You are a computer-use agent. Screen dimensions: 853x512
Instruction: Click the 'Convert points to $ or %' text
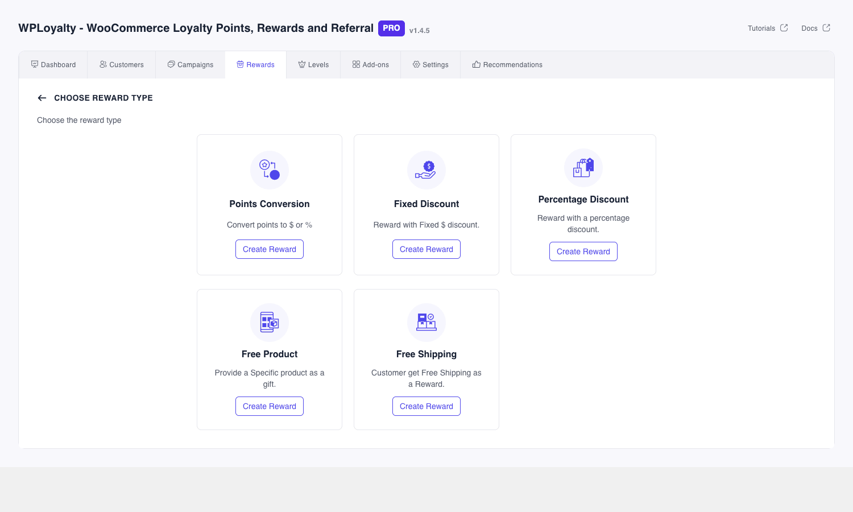(270, 225)
